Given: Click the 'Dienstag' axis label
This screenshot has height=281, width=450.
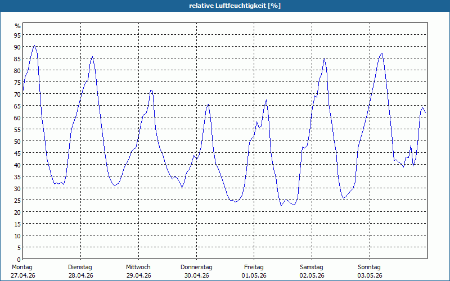Looking at the screenshot, I should point(80,267).
